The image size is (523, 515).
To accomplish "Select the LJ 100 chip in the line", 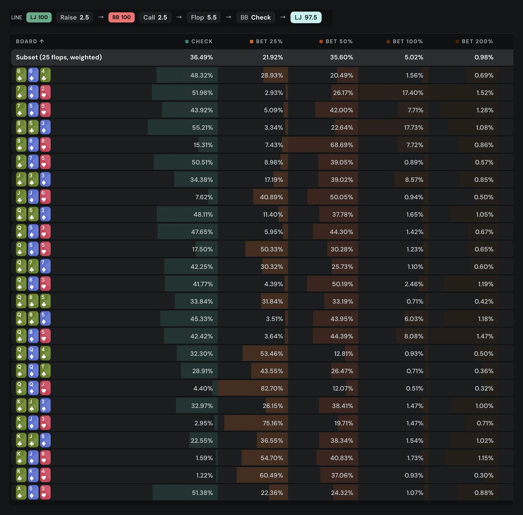I will pyautogui.click(x=39, y=17).
